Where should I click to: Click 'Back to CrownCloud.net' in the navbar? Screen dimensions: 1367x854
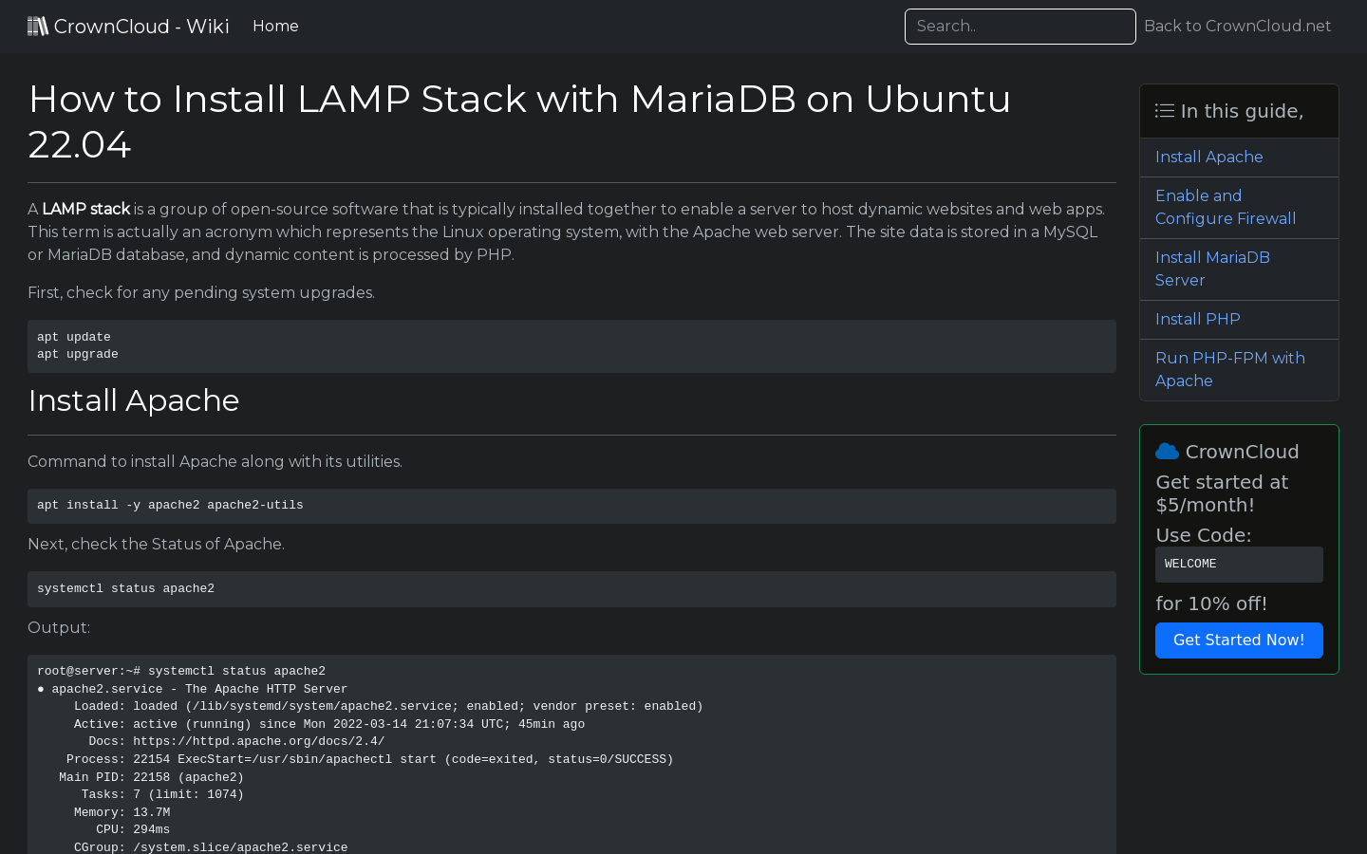pos(1237,26)
